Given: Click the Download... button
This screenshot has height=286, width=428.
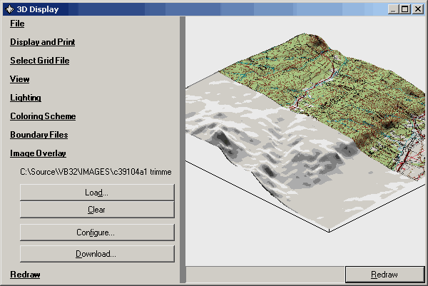Looking at the screenshot, I should pos(97,254).
